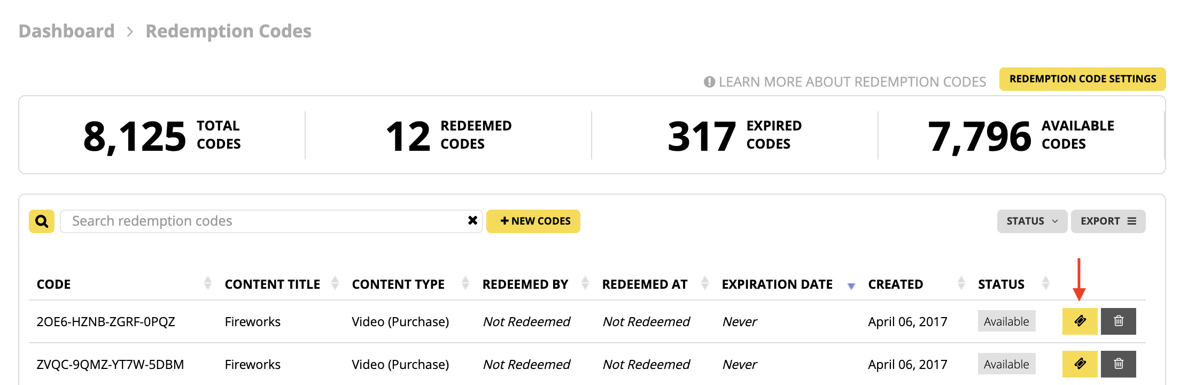This screenshot has width=1180, height=385.
Task: Delete code 2OE6-HZNB-ZGRF-0PQZ with the trash icon
Action: pos(1118,321)
